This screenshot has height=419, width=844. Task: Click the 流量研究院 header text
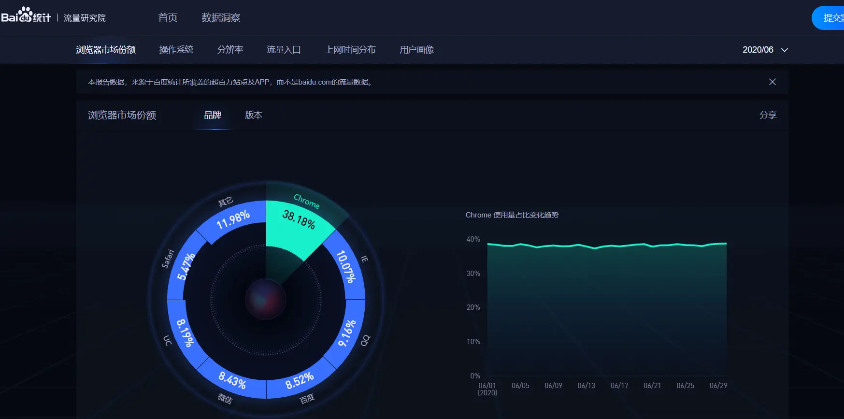(x=85, y=18)
